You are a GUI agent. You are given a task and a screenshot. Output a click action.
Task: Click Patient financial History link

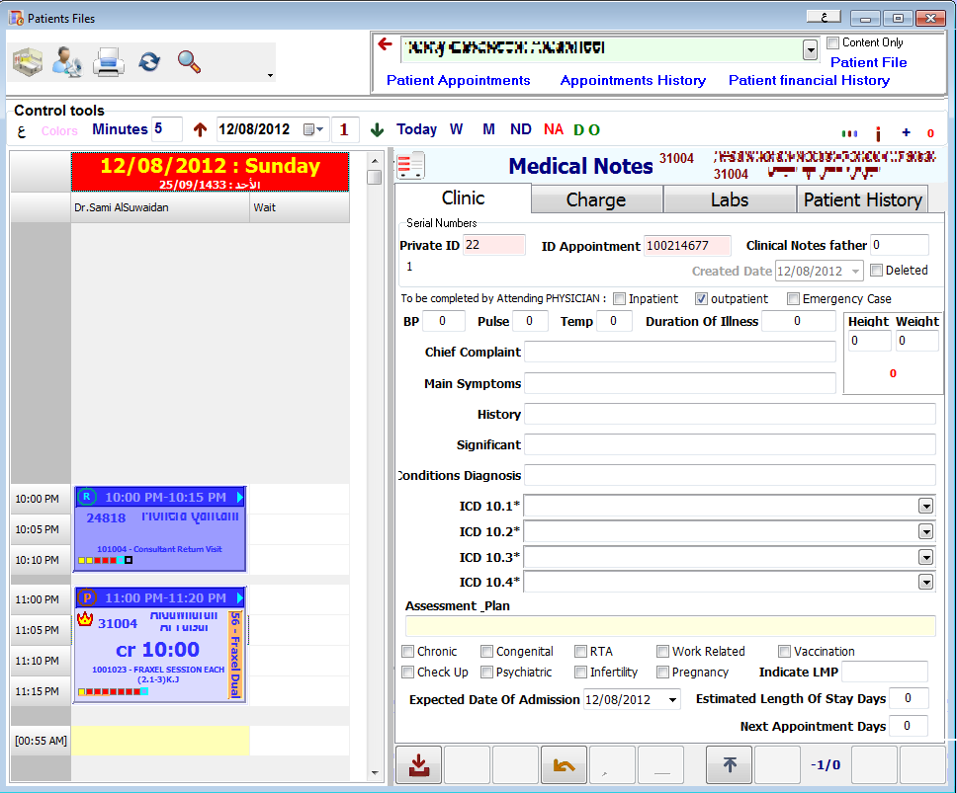[809, 81]
